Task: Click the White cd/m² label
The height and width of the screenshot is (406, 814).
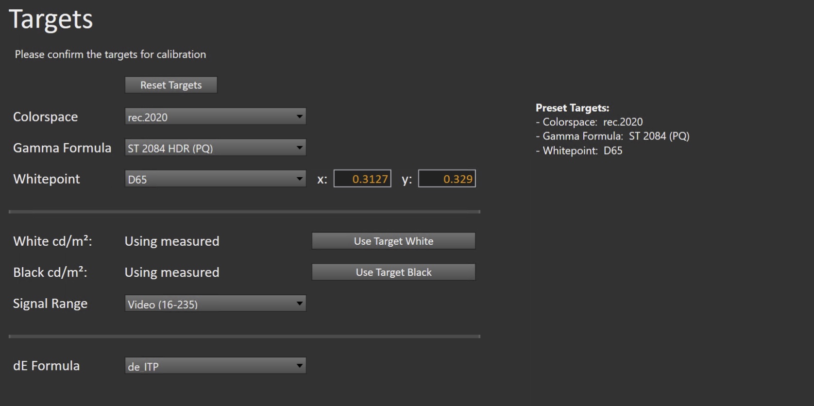Action: pyautogui.click(x=52, y=241)
